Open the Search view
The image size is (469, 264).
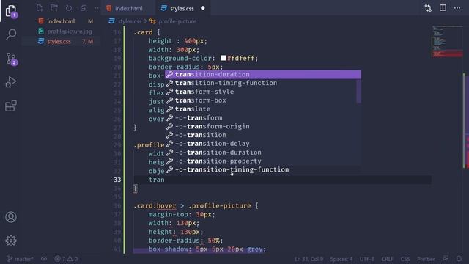click(x=11, y=34)
